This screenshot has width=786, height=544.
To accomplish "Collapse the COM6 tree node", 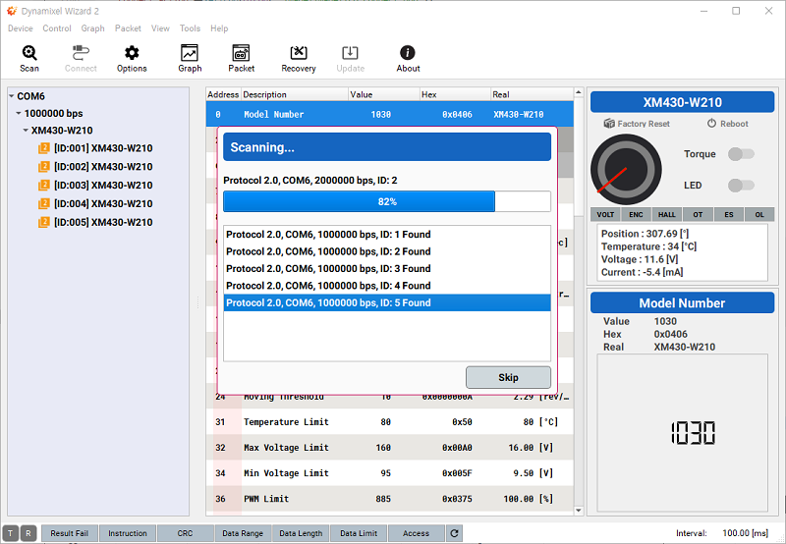I will tap(12, 96).
